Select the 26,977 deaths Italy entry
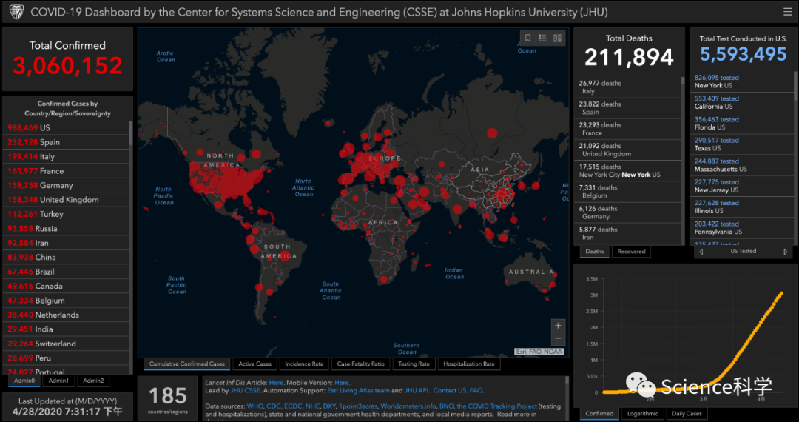 click(x=628, y=87)
